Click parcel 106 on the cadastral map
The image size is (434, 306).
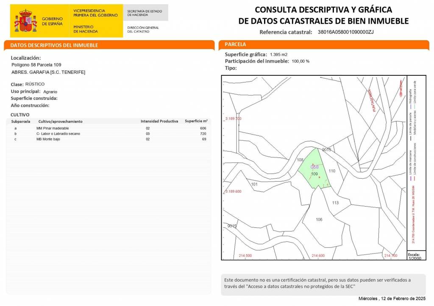pyautogui.click(x=319, y=219)
